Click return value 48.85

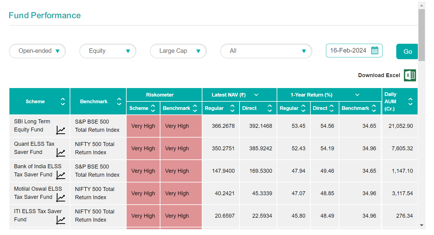[x=327, y=193]
